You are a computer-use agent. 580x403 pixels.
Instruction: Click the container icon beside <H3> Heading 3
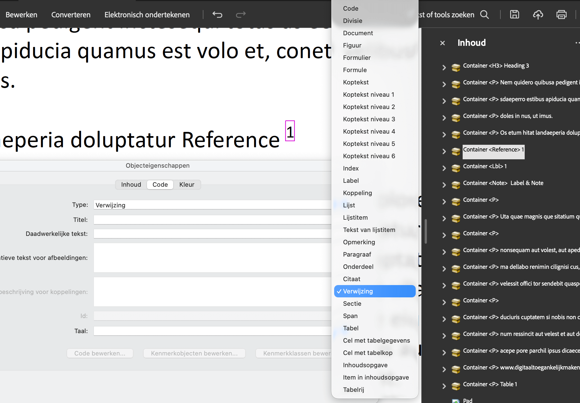tap(456, 67)
